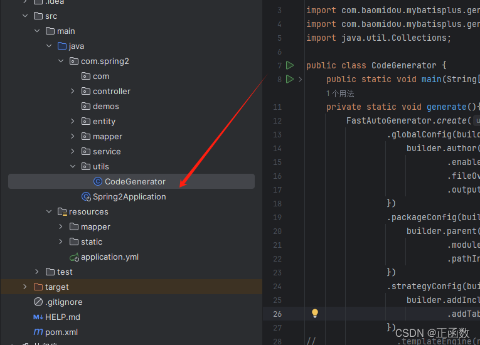Collapse the java folder
This screenshot has height=345, width=480.
[49, 46]
